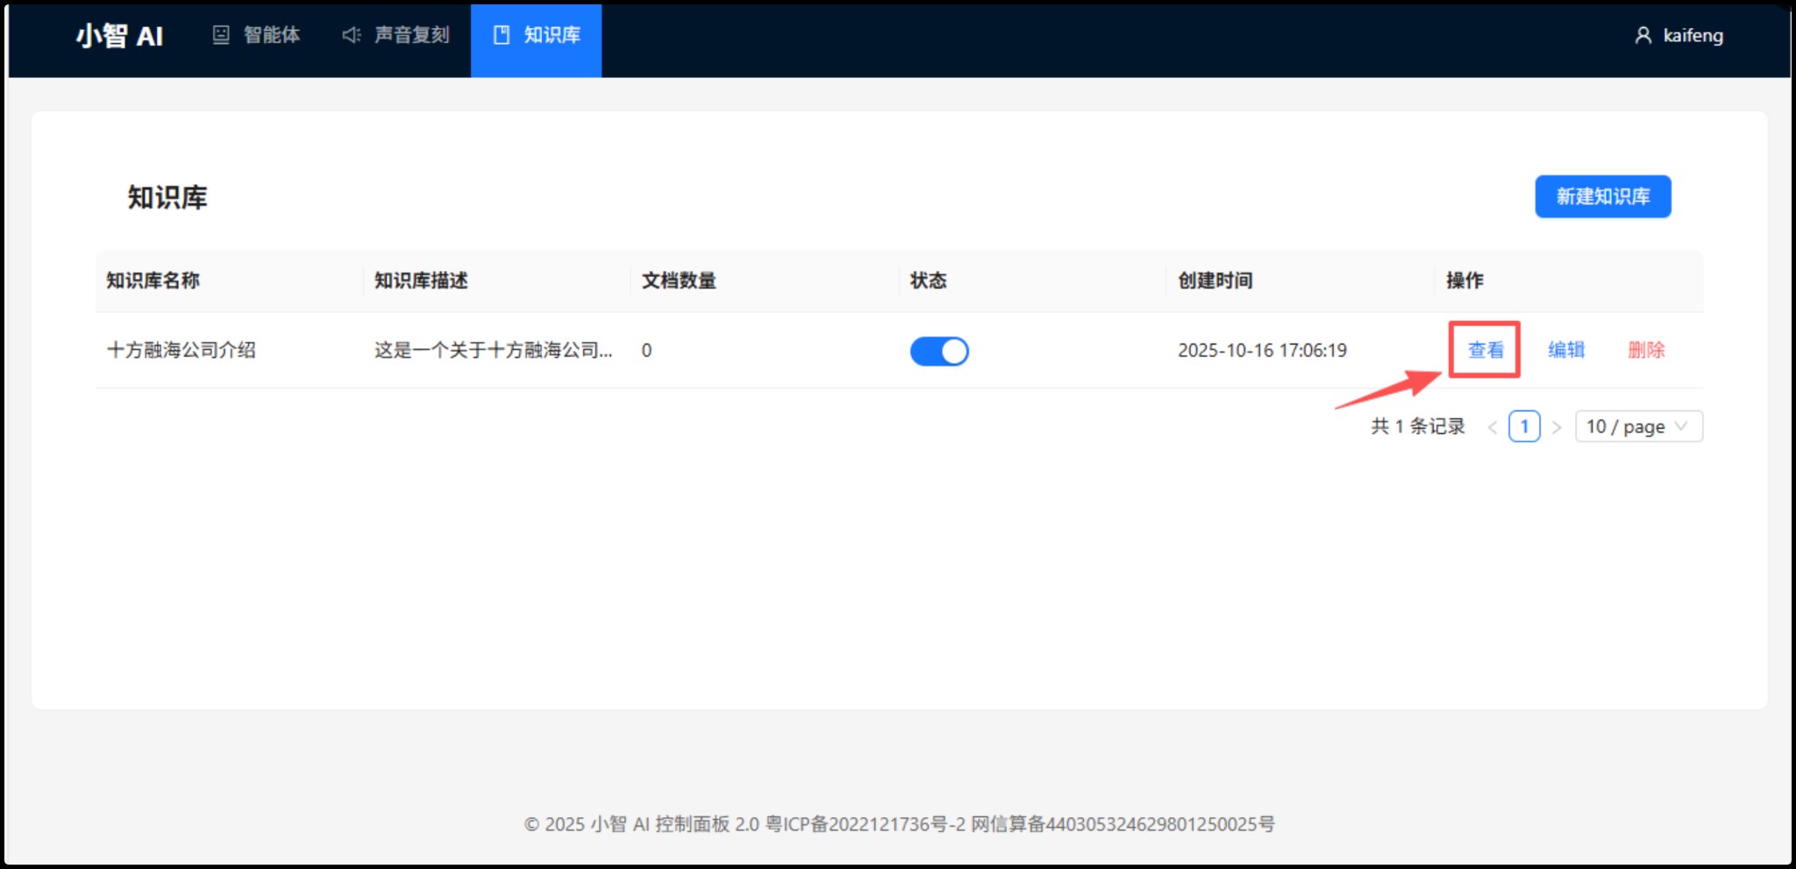Click 删除 for 十方融海公司介绍
The image size is (1796, 869).
click(1646, 350)
